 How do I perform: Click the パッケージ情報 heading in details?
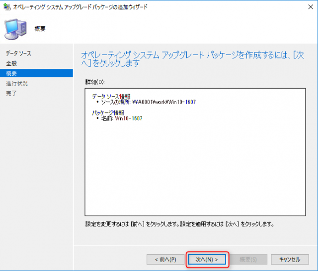tap(109, 112)
